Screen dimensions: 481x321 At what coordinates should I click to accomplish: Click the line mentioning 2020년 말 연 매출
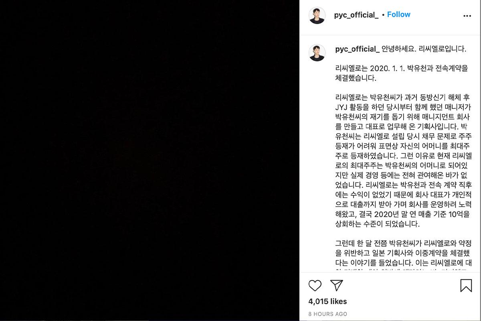[x=402, y=214]
